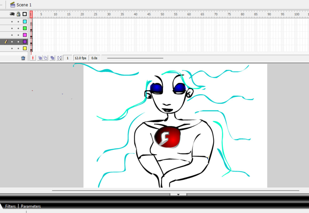Toggle visibility dot of the magenta layer

tap(12, 35)
